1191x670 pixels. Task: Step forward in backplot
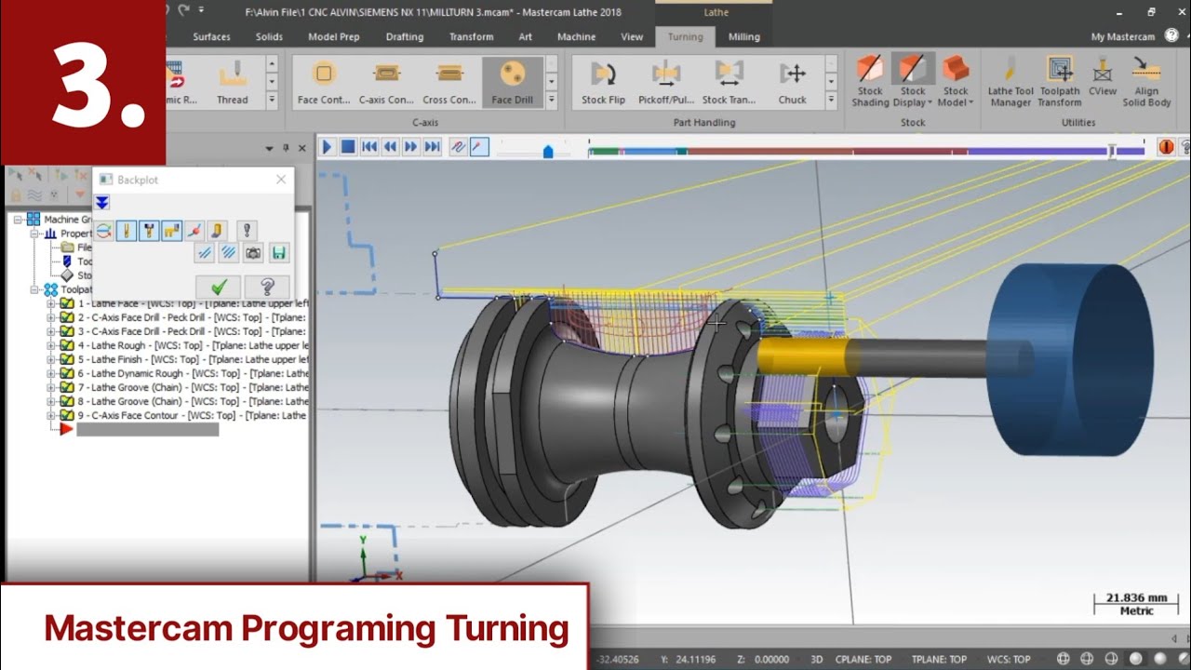411,147
